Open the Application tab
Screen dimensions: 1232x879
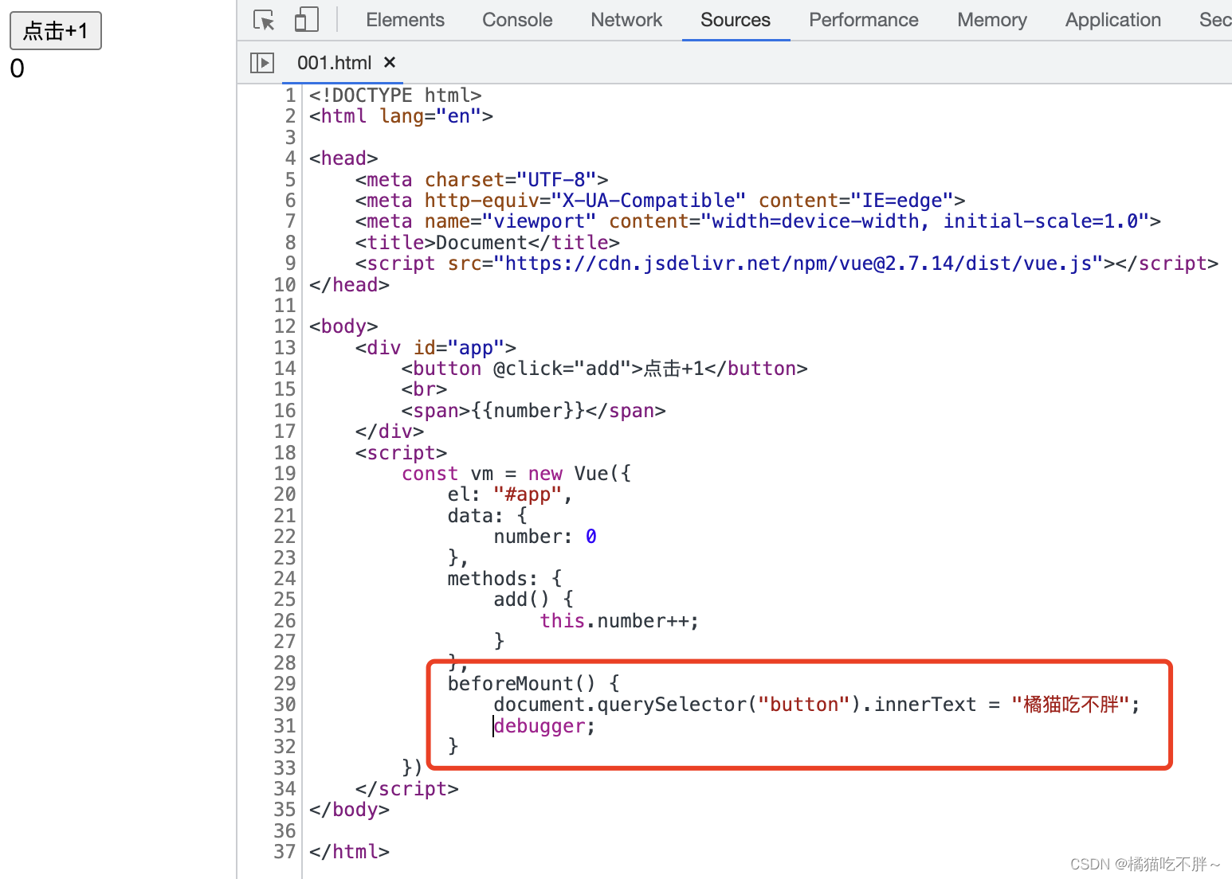click(x=1113, y=20)
